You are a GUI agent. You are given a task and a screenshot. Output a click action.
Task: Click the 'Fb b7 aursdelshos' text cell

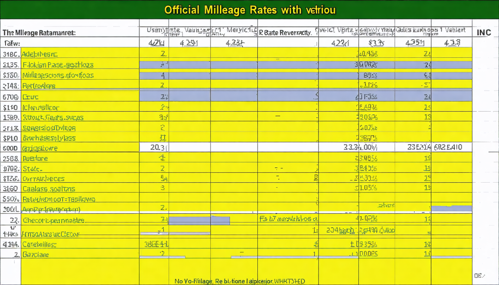coord(288,219)
